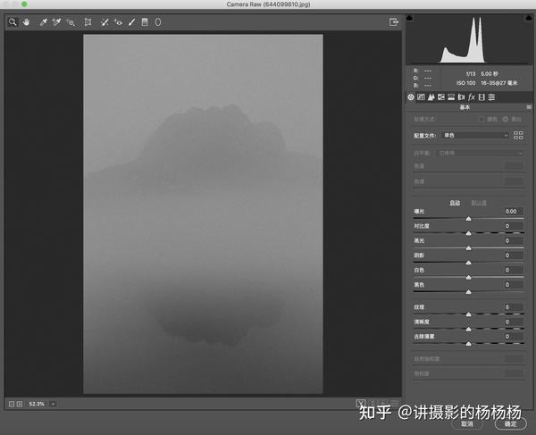Open the Basic panel flyout menu
Screen dimensions: 536x435
pos(529,107)
